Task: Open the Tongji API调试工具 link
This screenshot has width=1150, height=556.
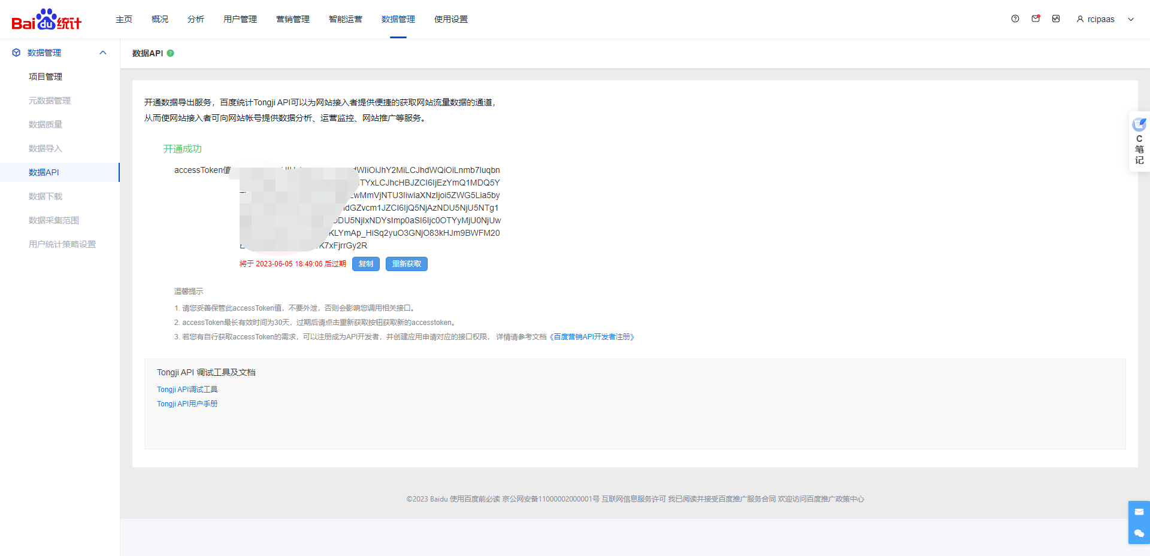Action: pyautogui.click(x=187, y=389)
